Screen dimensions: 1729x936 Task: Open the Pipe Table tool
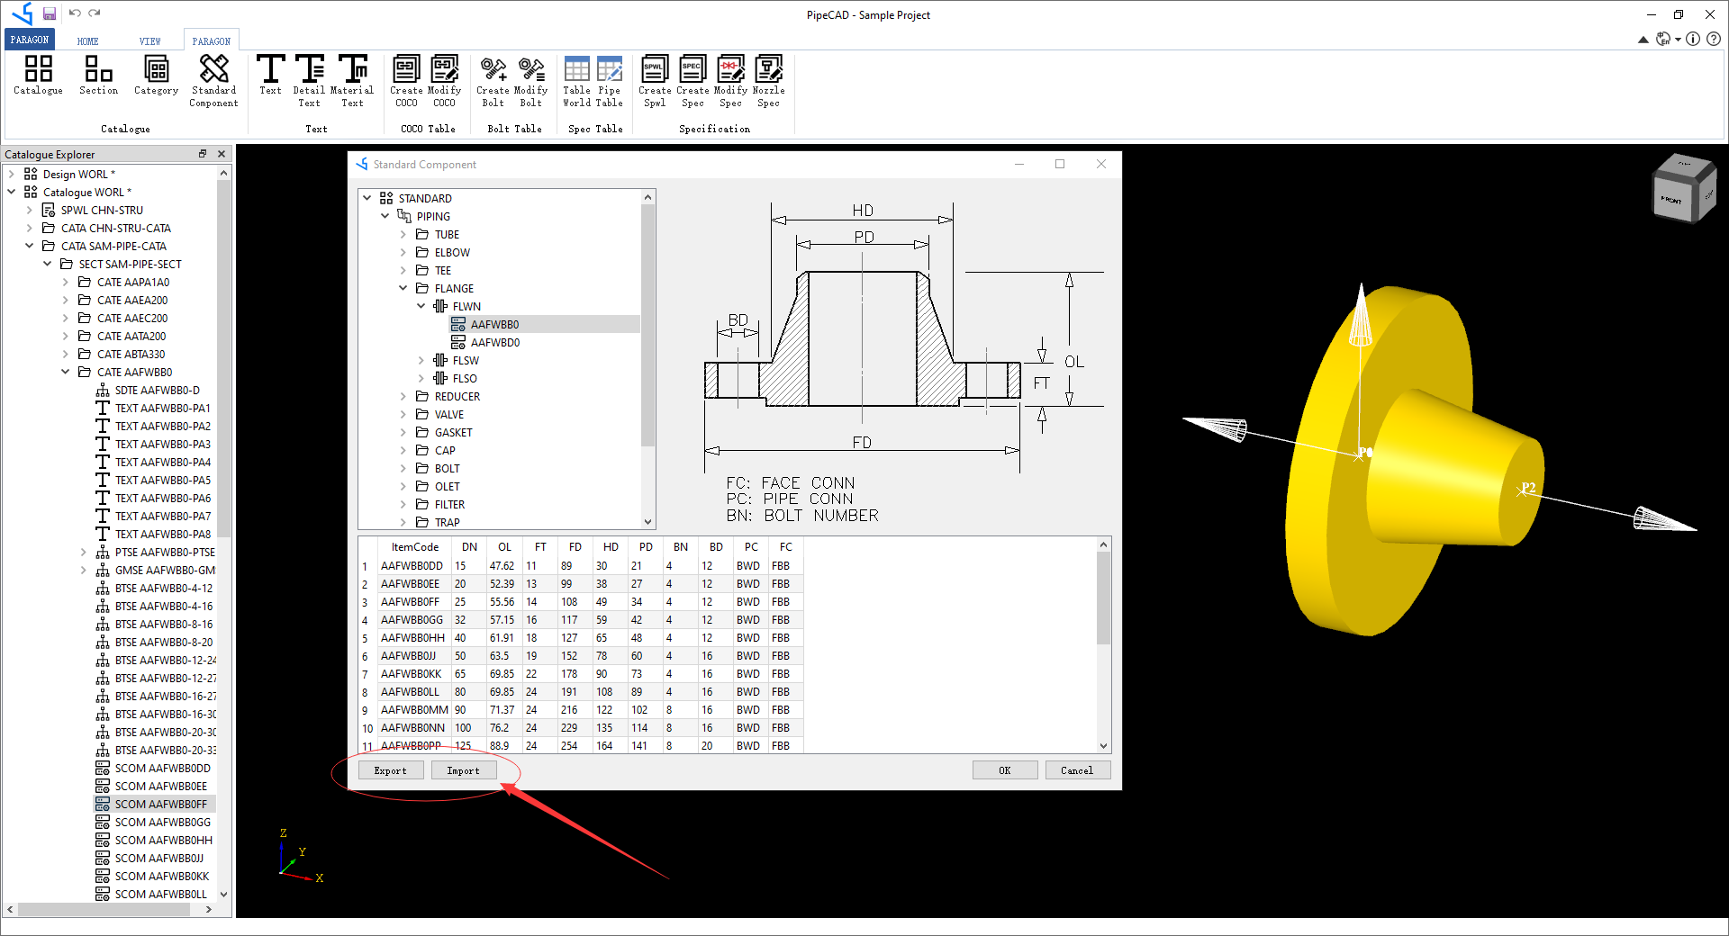(611, 79)
